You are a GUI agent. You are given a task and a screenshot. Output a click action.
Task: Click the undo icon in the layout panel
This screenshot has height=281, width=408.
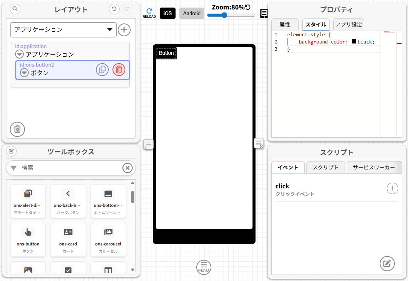point(114,9)
